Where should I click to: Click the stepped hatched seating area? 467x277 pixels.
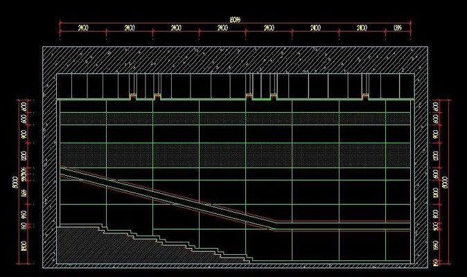pos(104,246)
